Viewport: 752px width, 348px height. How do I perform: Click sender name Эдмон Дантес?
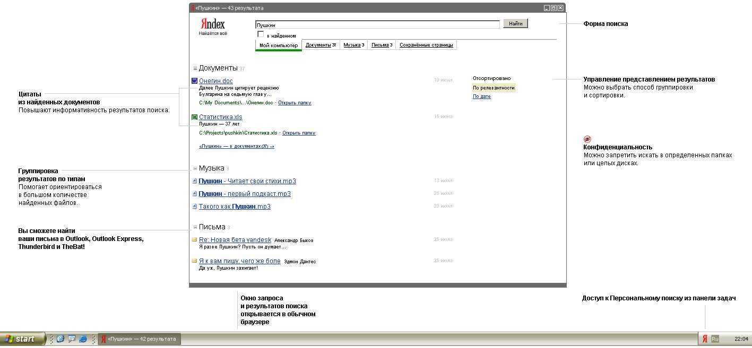click(x=300, y=262)
